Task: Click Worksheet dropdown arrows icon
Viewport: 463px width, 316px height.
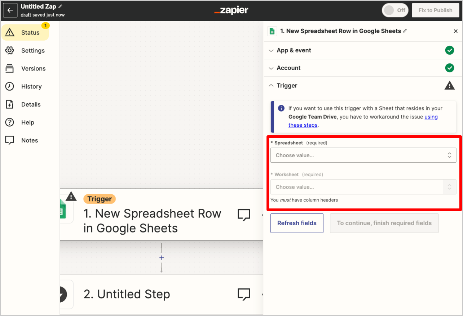Action: pyautogui.click(x=449, y=187)
